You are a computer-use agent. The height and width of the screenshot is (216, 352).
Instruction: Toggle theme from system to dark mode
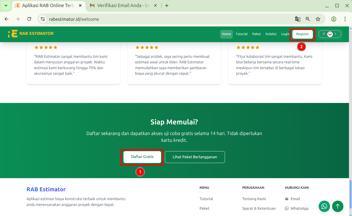coord(336,34)
